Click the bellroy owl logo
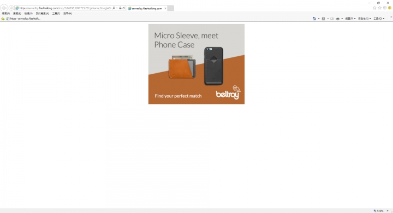Image resolution: width=393 pixels, height=213 pixels. click(x=228, y=93)
